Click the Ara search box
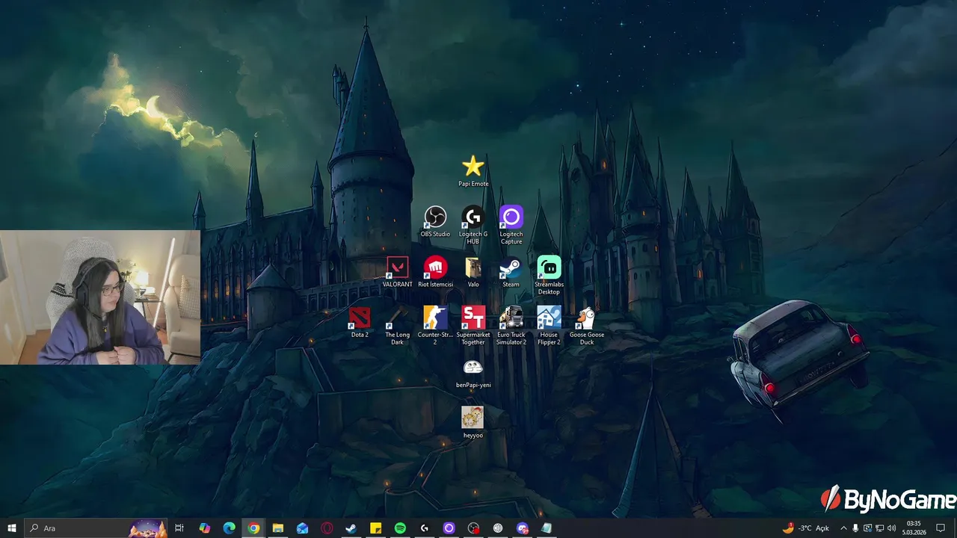The width and height of the screenshot is (957, 538). [x=96, y=528]
